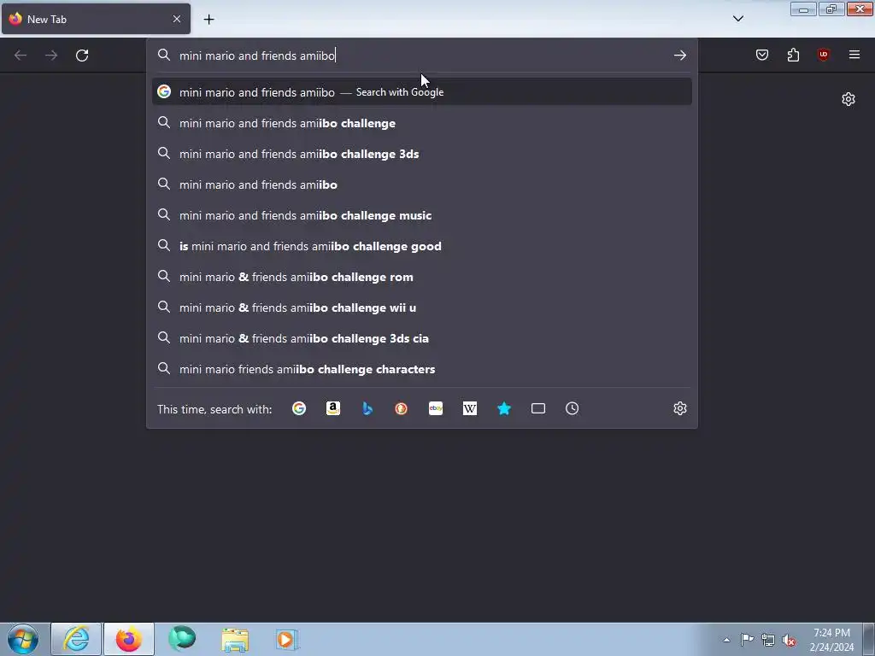Select suggestion 'amiibo challenge characters'
This screenshot has height=656, width=875.
[x=422, y=369]
